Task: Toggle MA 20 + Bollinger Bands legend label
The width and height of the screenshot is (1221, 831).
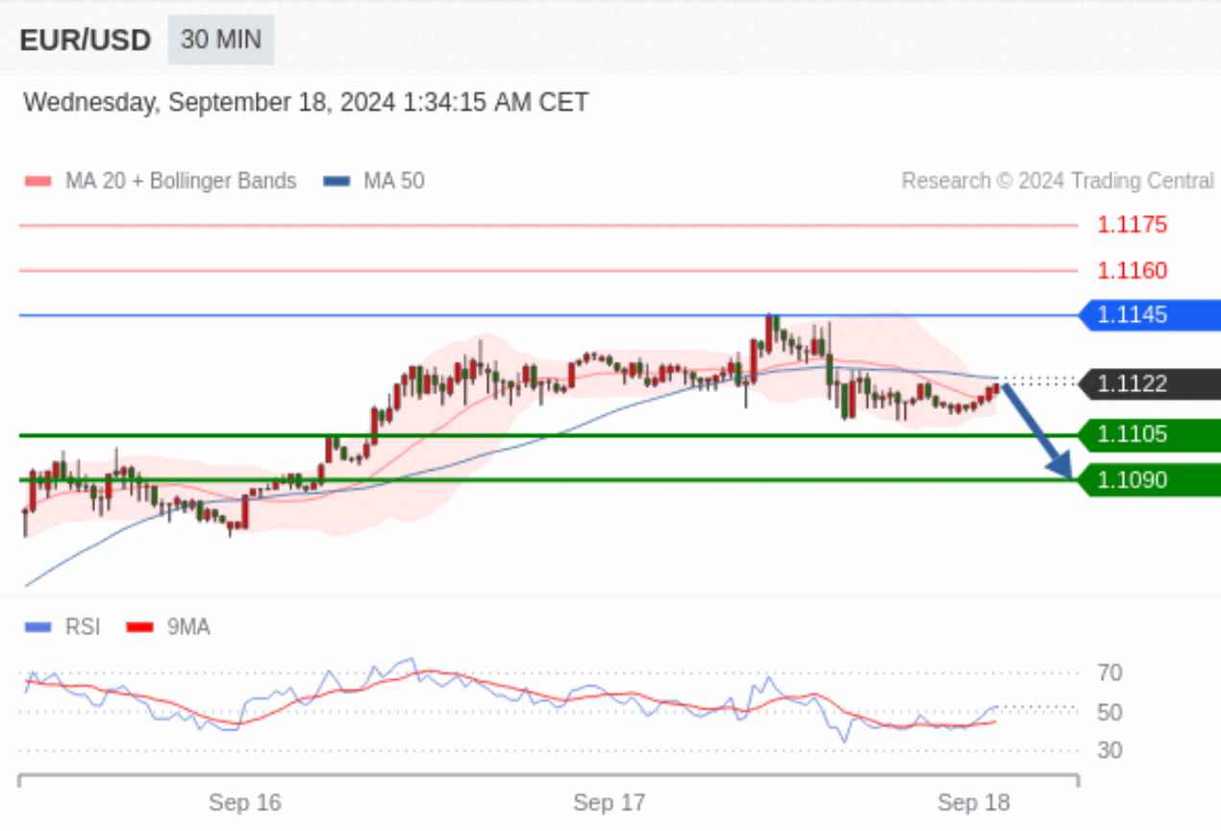Action: pyautogui.click(x=181, y=181)
